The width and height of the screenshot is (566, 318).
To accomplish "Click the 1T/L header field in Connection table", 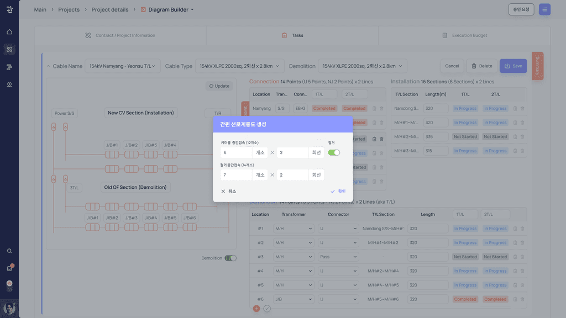I will tap(324, 94).
